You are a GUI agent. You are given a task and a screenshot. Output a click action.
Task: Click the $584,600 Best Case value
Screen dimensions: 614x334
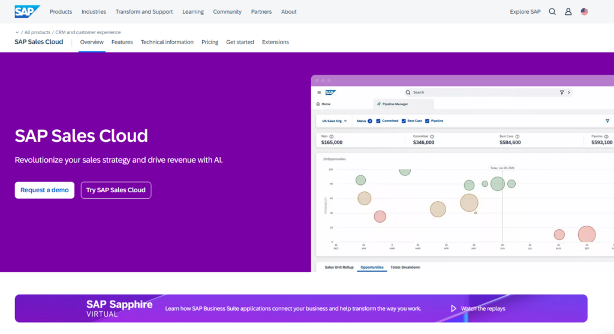(x=510, y=142)
